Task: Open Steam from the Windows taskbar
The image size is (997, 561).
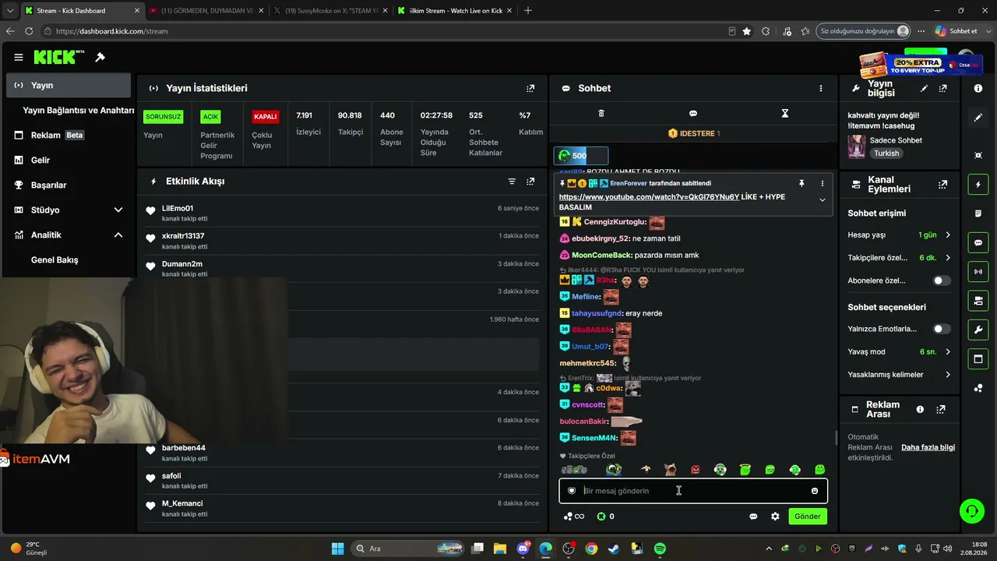Action: [x=614, y=549]
